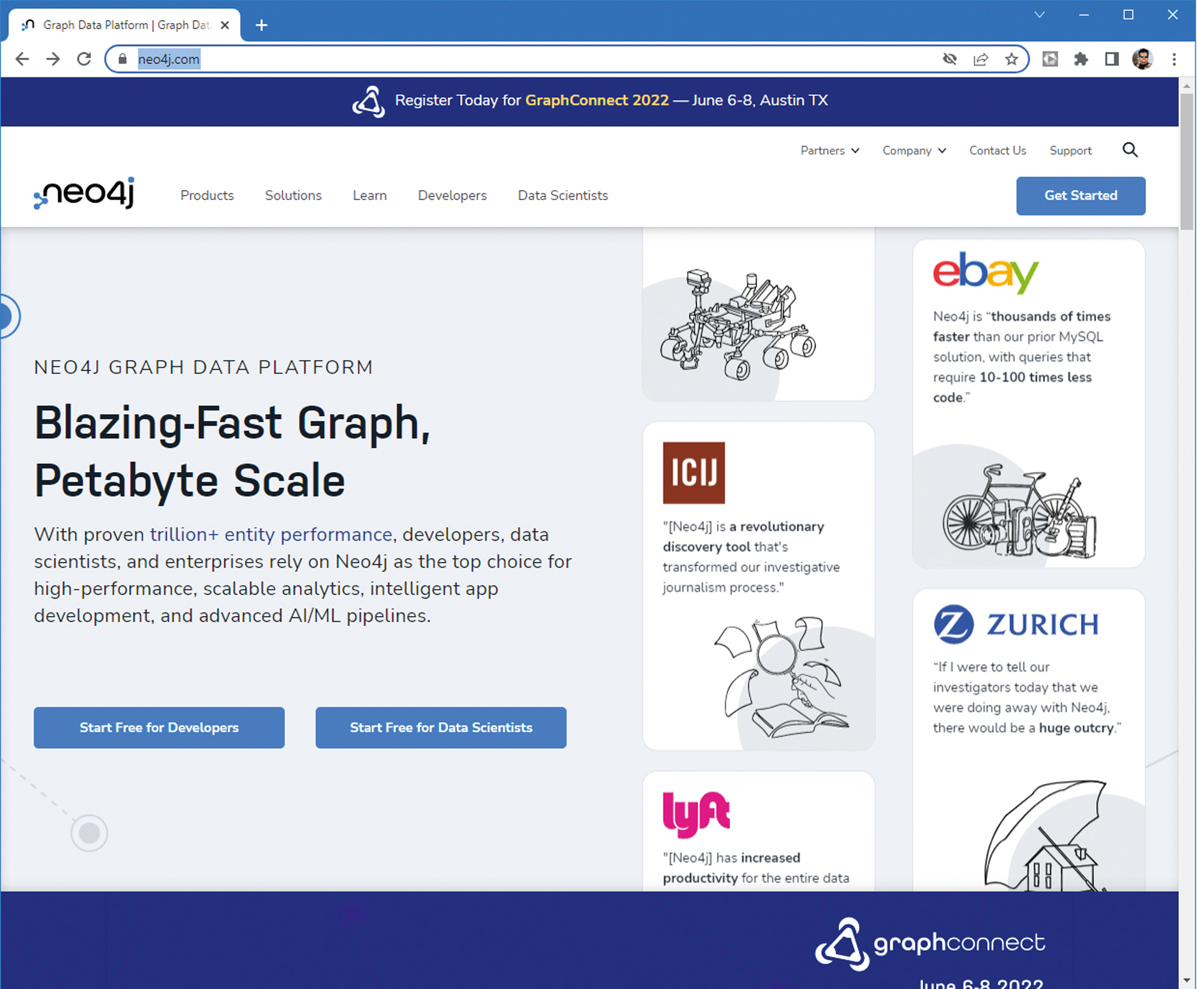This screenshot has width=1197, height=989.
Task: Click the page vertical scrollbar thumb
Action: point(1186,162)
